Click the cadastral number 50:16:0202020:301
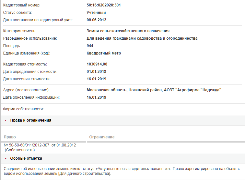The width and height of the screenshot is (245, 180). click(x=104, y=5)
